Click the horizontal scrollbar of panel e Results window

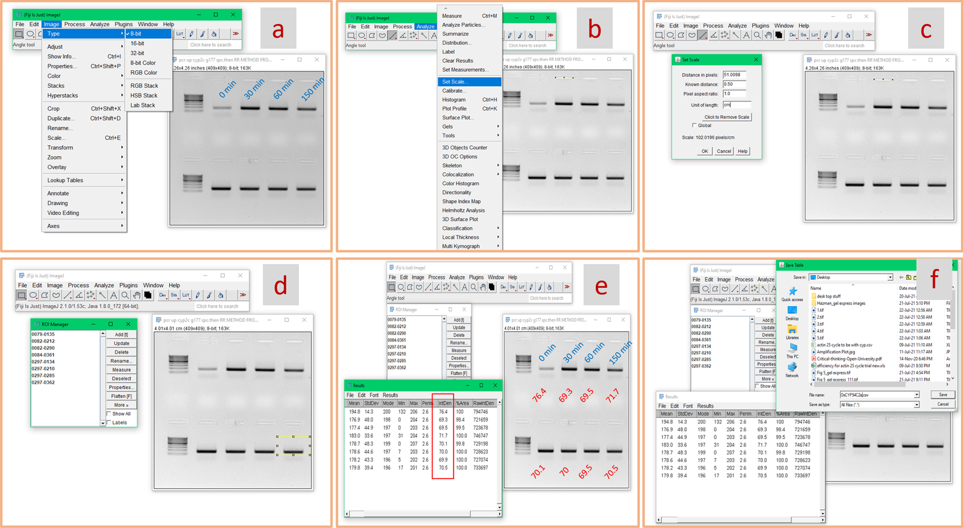pos(423,514)
